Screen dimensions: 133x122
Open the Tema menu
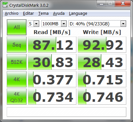tap(43, 13)
